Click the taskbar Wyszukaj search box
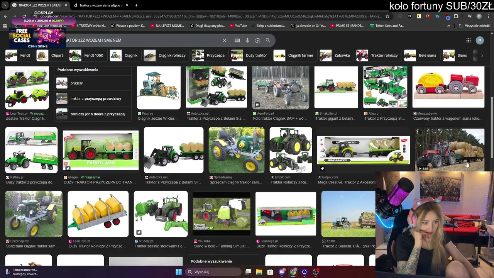 213,272
